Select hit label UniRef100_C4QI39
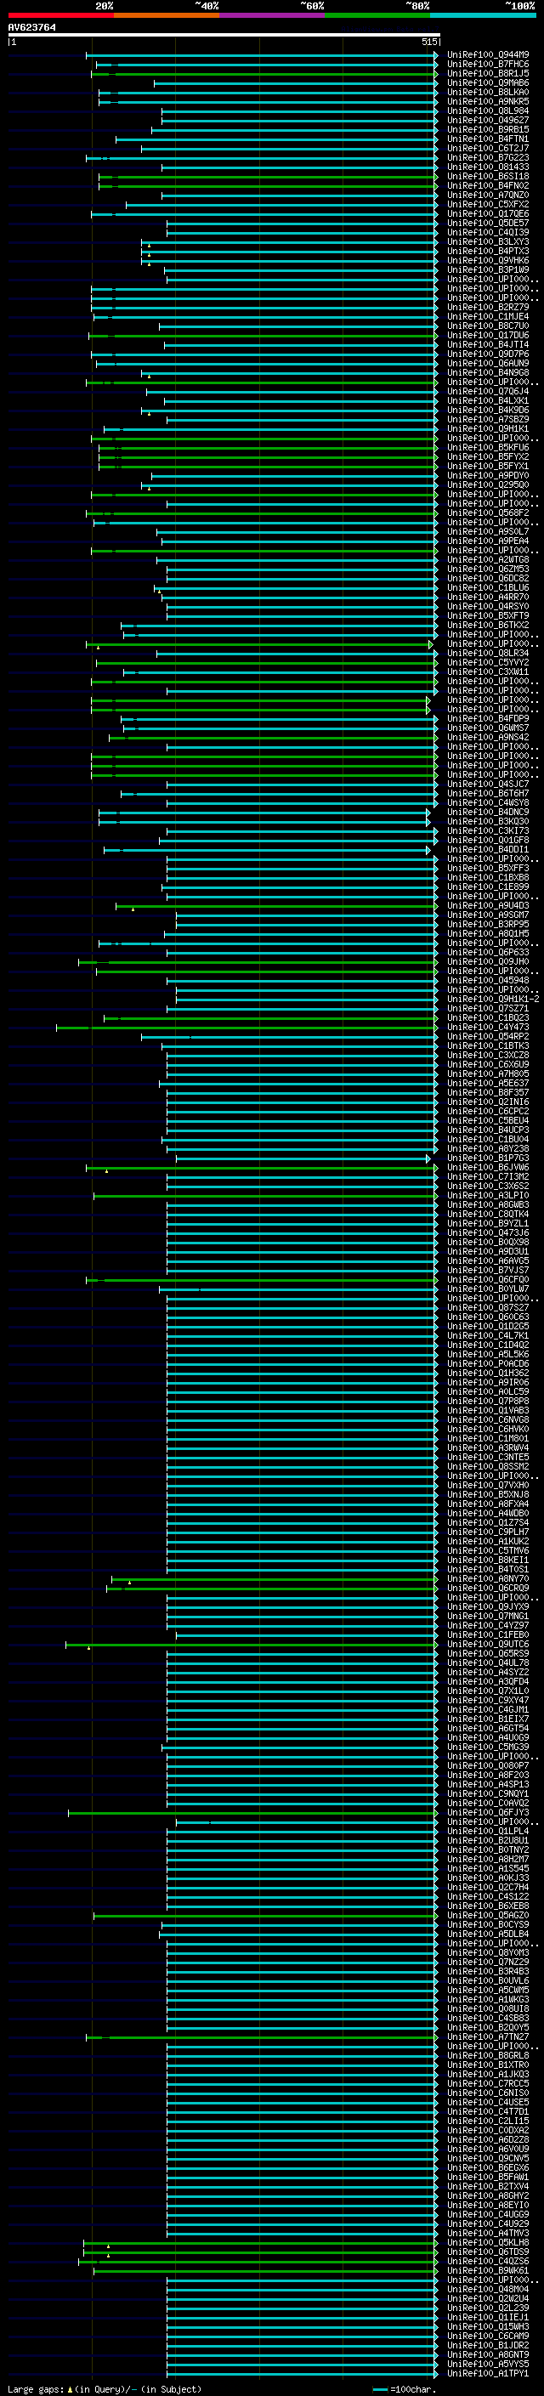The image size is (544, 2396). pos(488,233)
